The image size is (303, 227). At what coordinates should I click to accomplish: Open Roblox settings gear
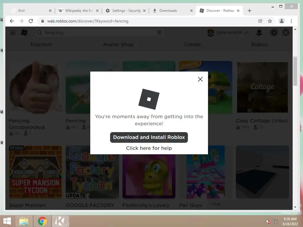[286, 33]
